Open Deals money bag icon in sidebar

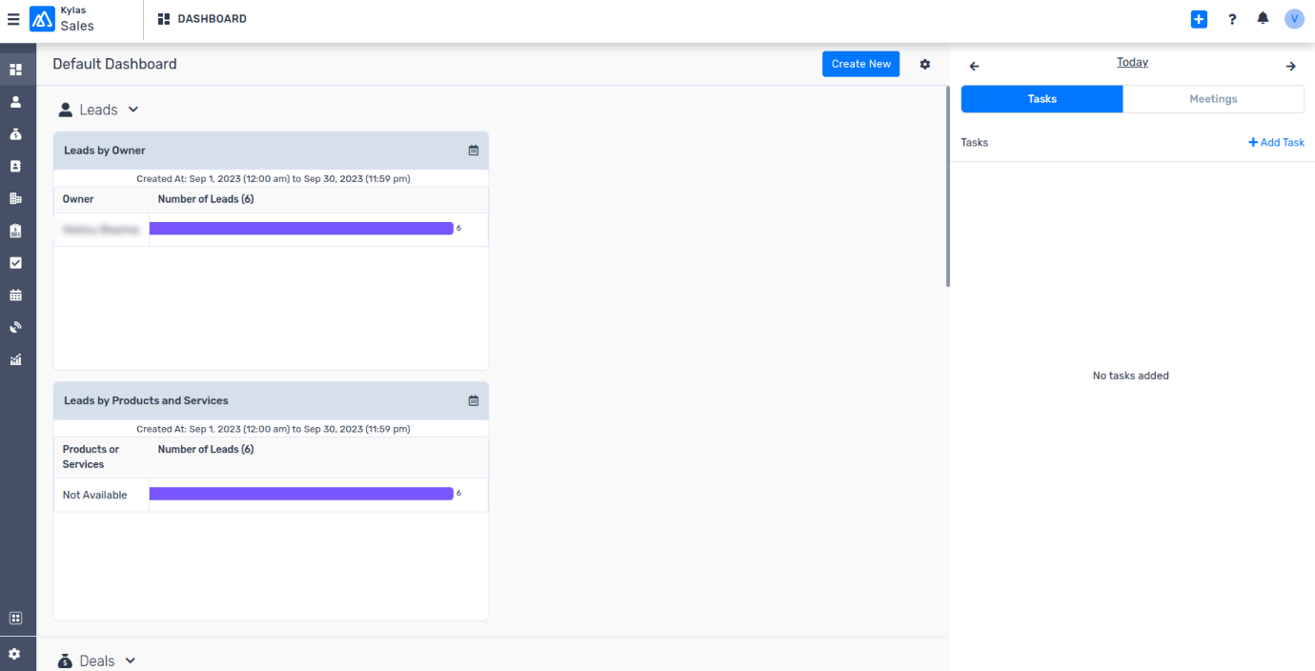[x=15, y=134]
